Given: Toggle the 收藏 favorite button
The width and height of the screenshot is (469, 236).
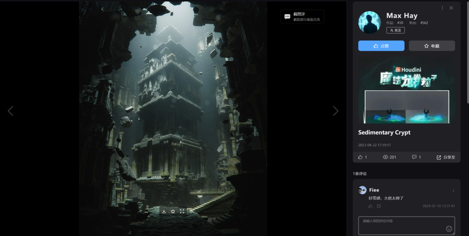Looking at the screenshot, I should tap(431, 46).
